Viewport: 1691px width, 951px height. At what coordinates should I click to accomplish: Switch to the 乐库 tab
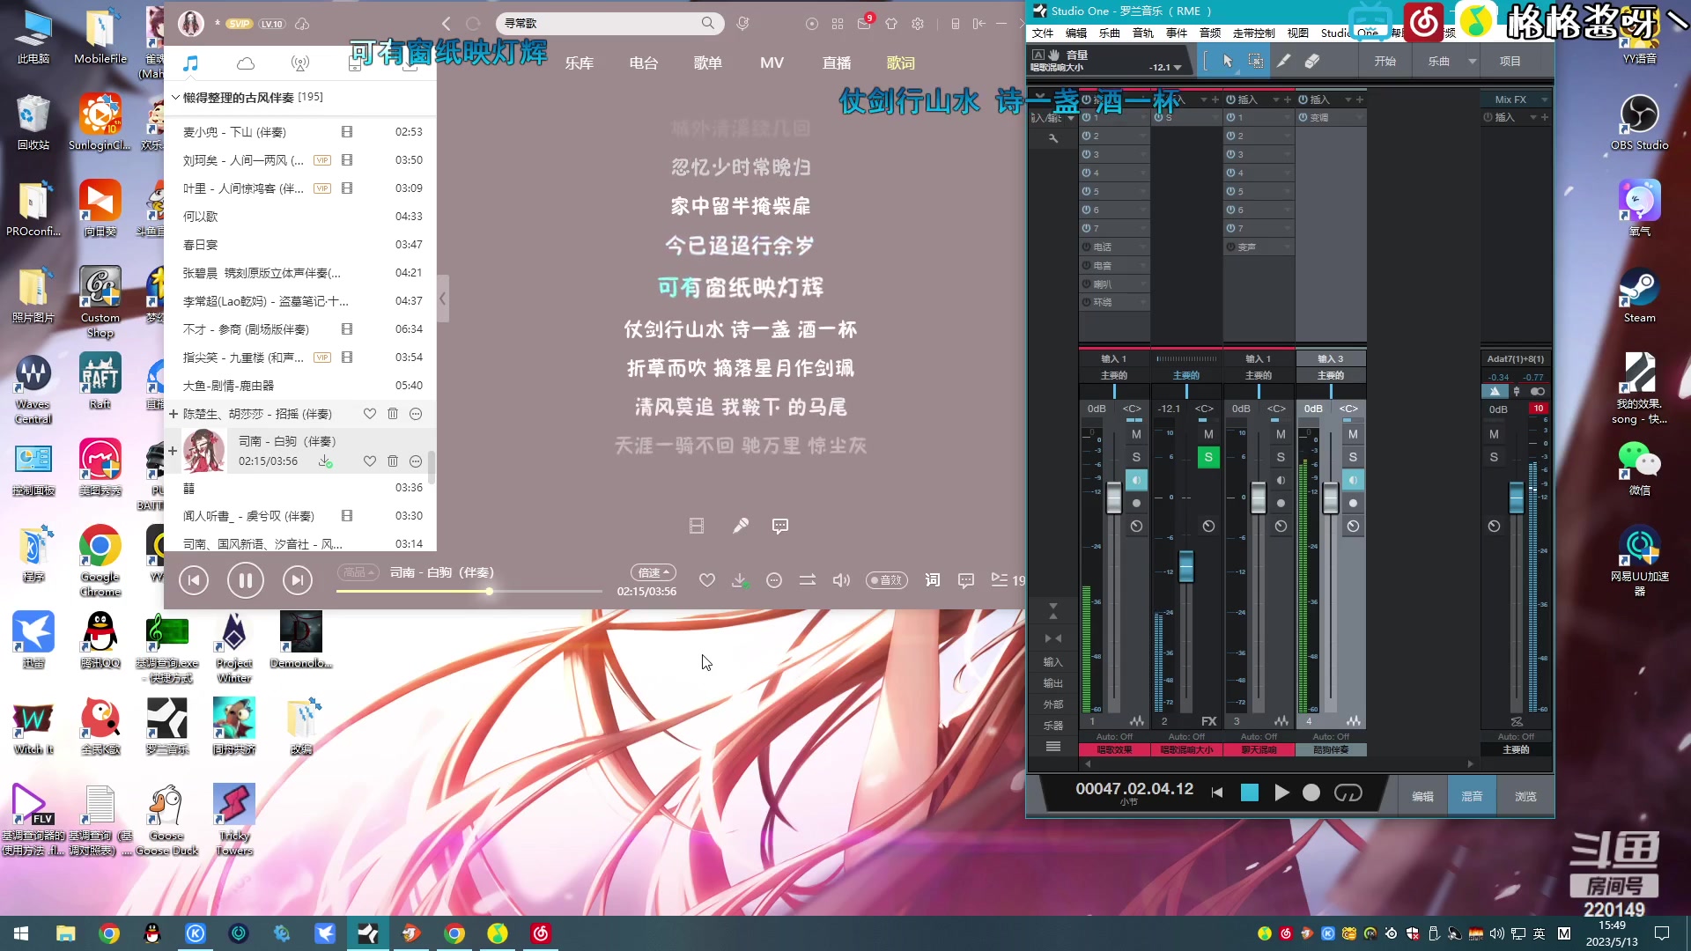click(x=580, y=63)
